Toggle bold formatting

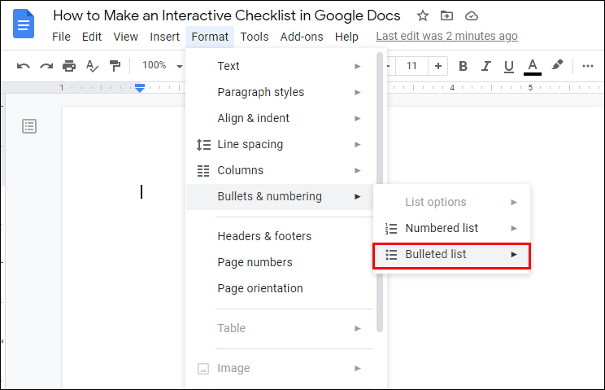[463, 66]
